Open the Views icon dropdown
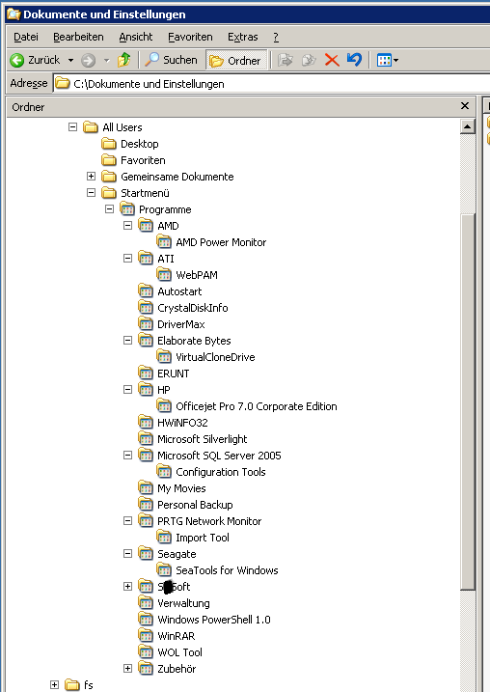 point(387,60)
